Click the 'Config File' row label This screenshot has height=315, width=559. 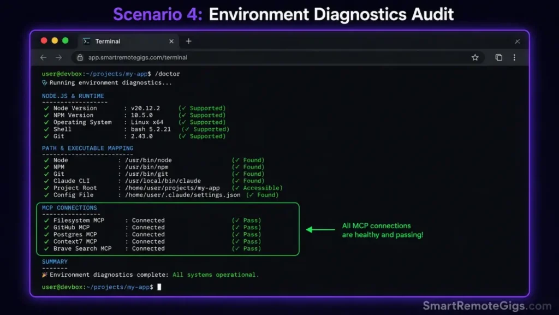pyautogui.click(x=74, y=195)
